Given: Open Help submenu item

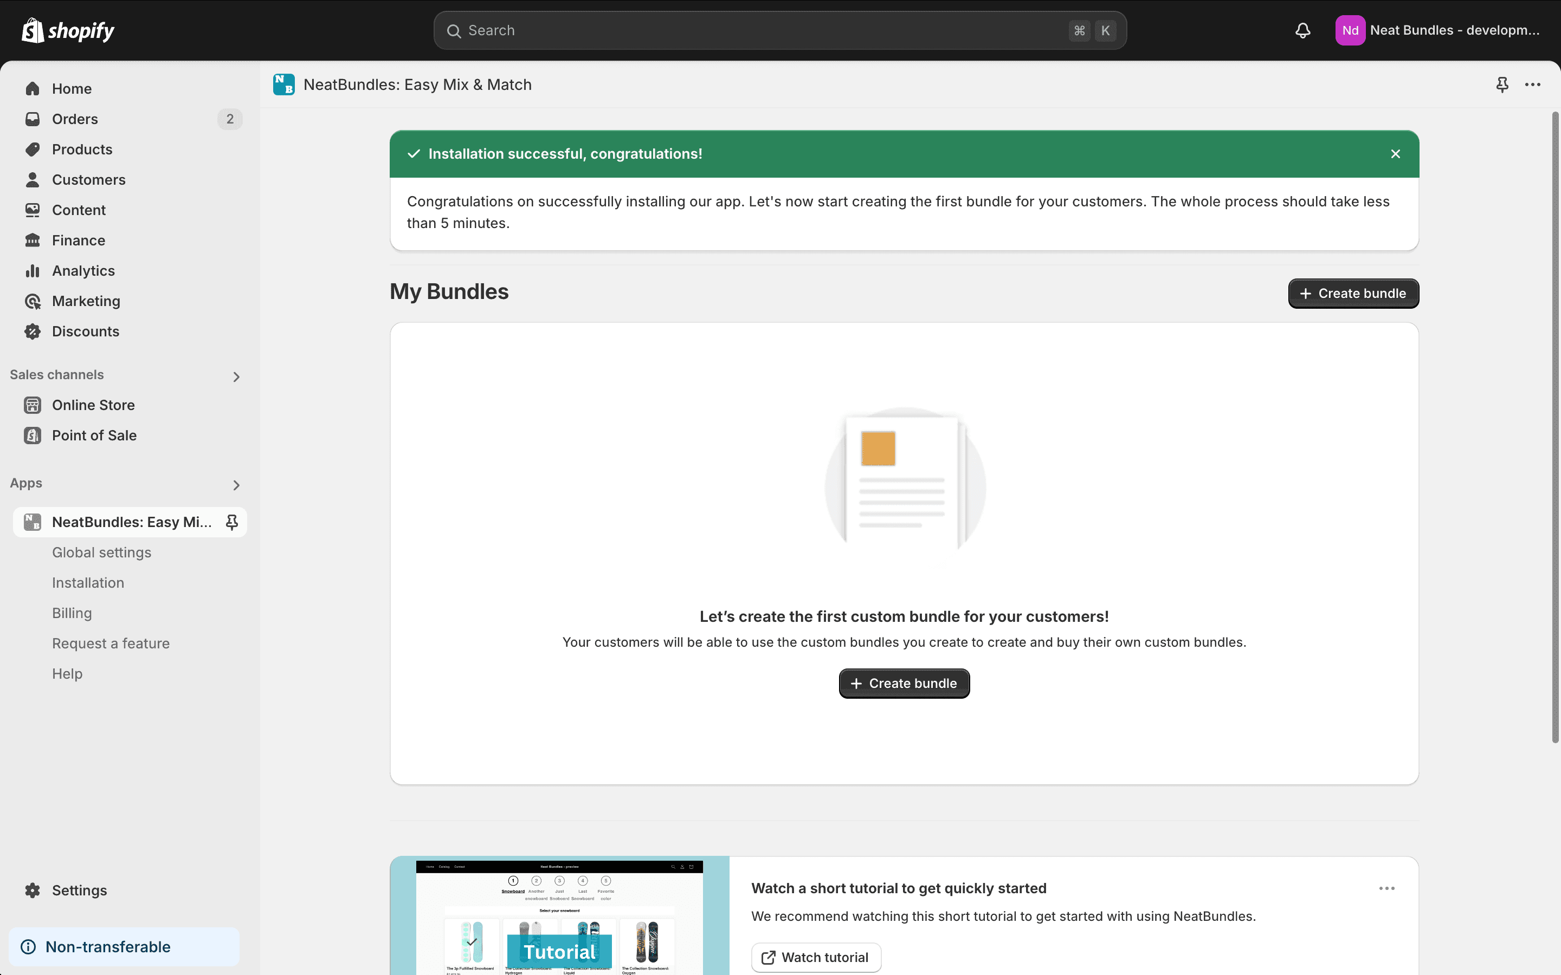Looking at the screenshot, I should pos(67,673).
